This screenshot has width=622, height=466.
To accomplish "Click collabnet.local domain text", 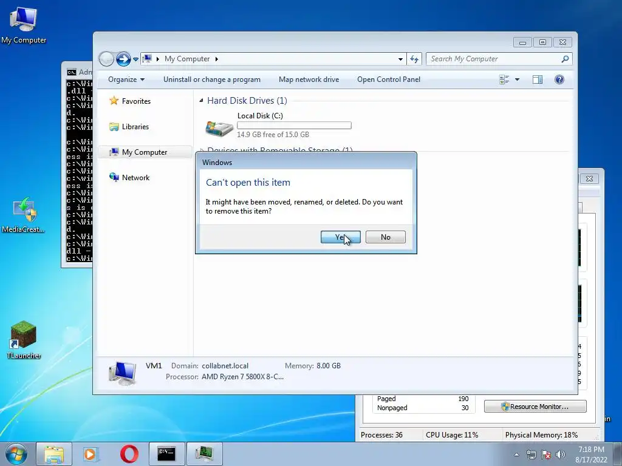I will pos(225,366).
